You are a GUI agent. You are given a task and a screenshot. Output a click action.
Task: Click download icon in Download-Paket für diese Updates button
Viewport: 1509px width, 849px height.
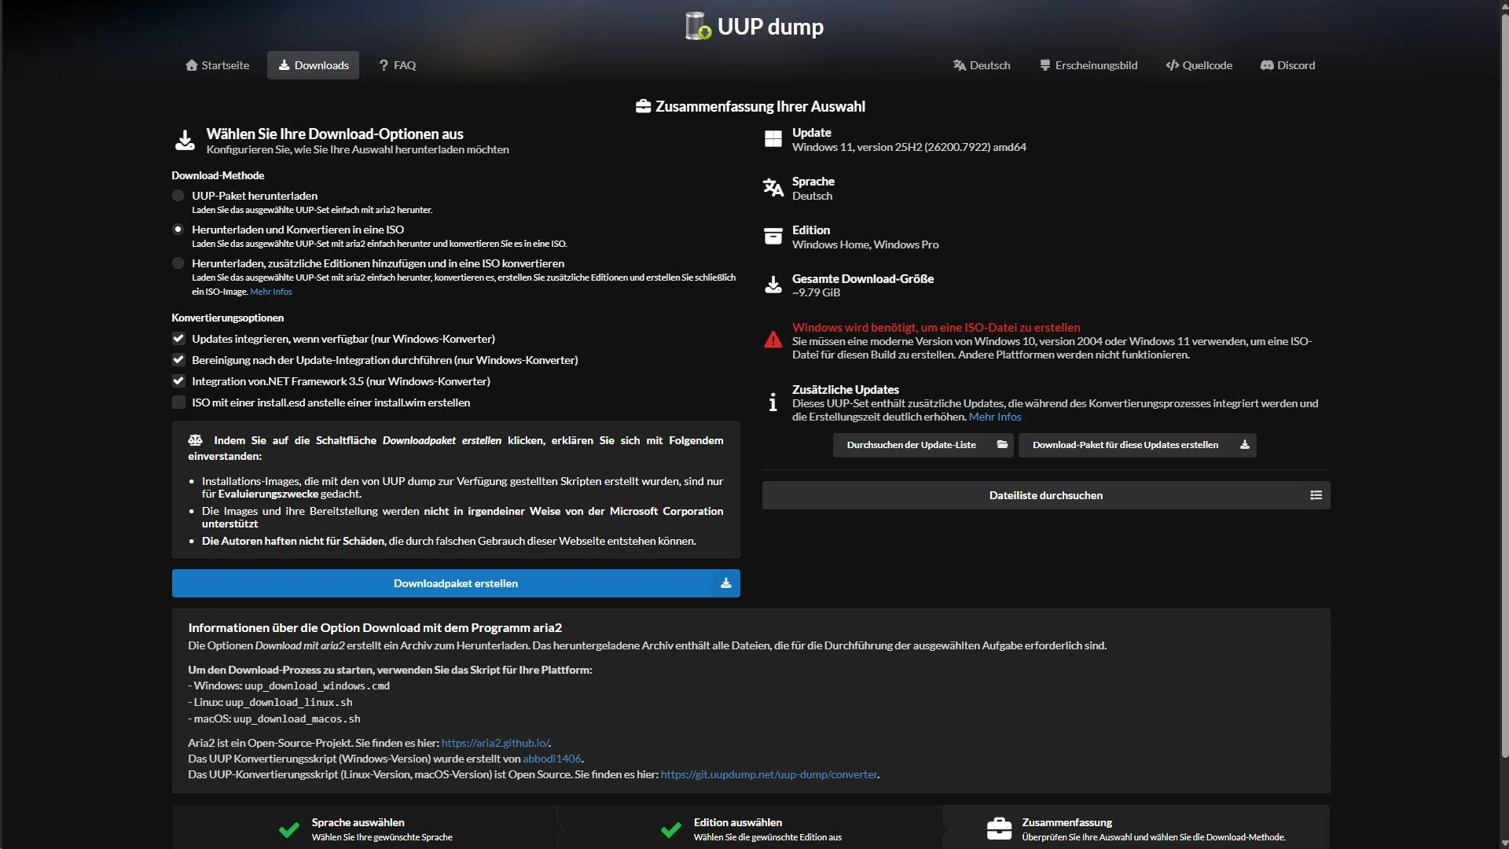(1245, 445)
